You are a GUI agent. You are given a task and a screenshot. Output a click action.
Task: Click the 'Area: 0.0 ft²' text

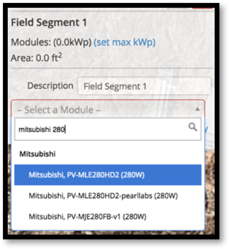pos(36,57)
